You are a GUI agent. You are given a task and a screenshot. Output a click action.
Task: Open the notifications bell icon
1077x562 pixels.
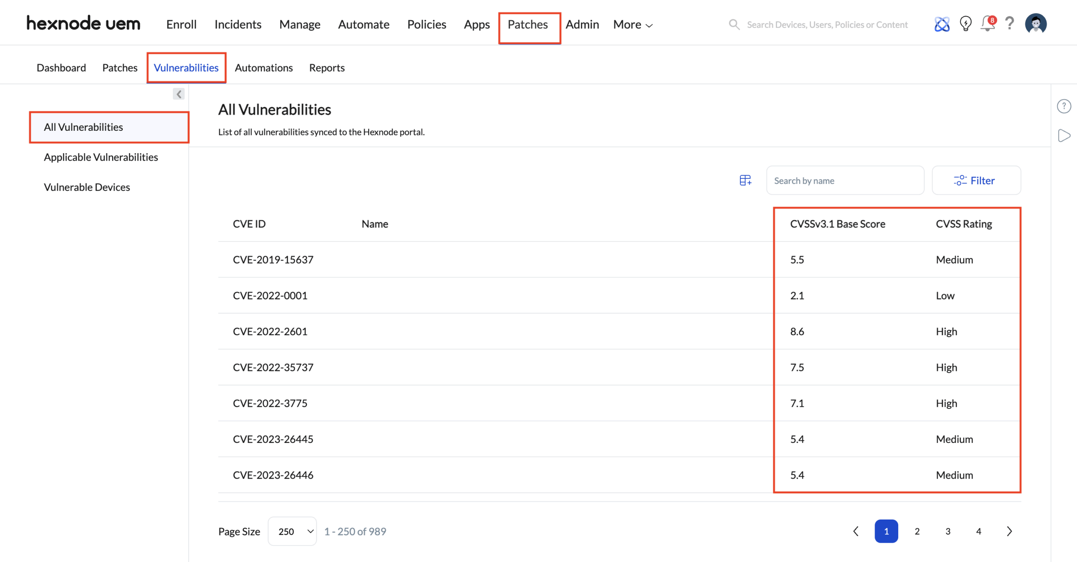(987, 24)
